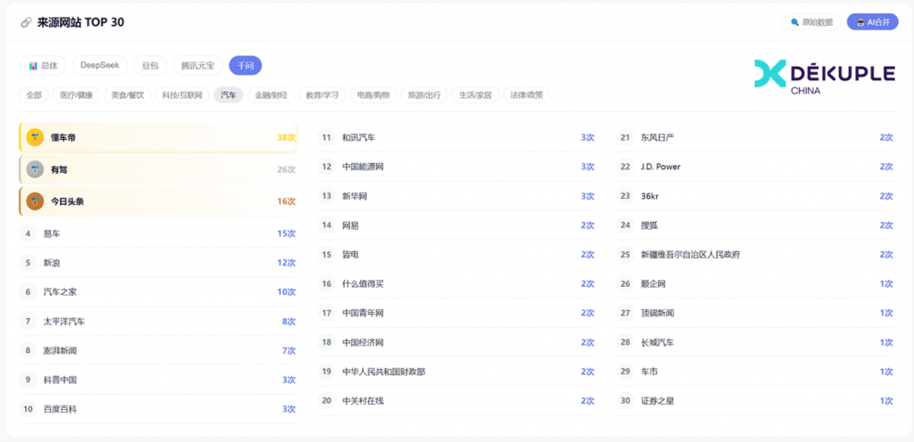This screenshot has height=442, width=914.
Task: Select the 新浪 row
Action: [x=157, y=263]
